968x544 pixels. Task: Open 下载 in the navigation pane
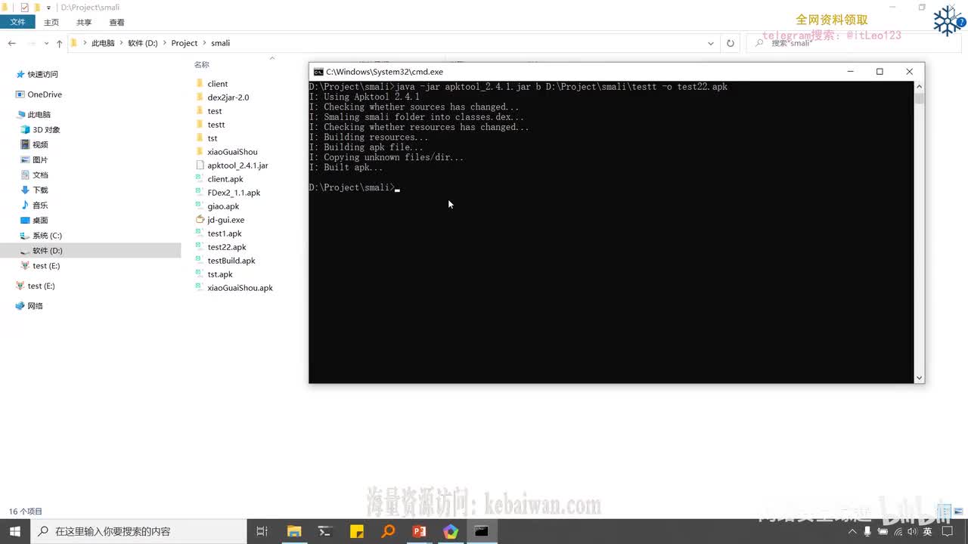40,190
